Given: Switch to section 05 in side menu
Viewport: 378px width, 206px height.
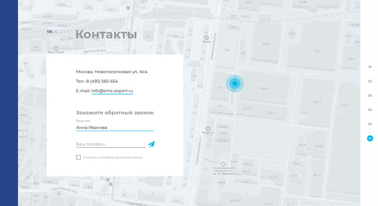Looking at the screenshot, I should click(x=370, y=124).
